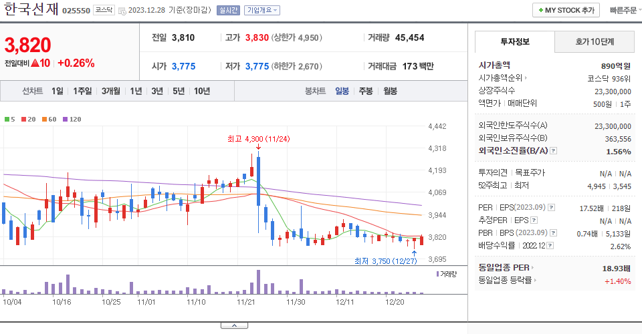Select the 10년 line chart period
Screen dimensions: 642x334
tap(202, 91)
